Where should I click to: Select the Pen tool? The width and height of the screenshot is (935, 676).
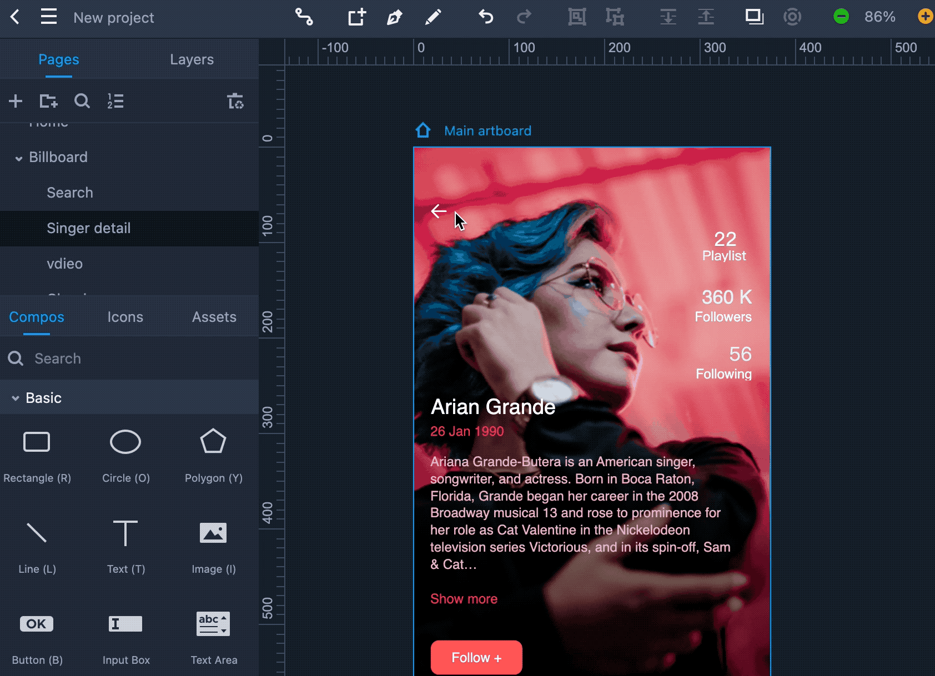(x=394, y=17)
